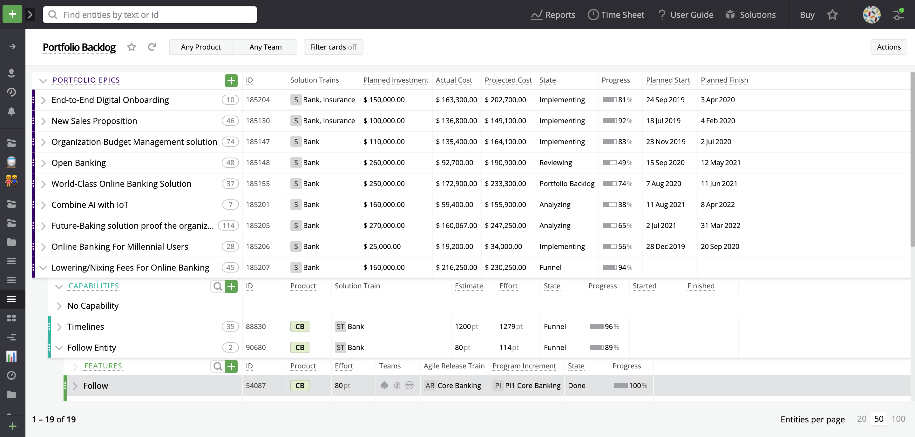Open User Guide in the top menu
This screenshot has width=915, height=437.
[685, 15]
